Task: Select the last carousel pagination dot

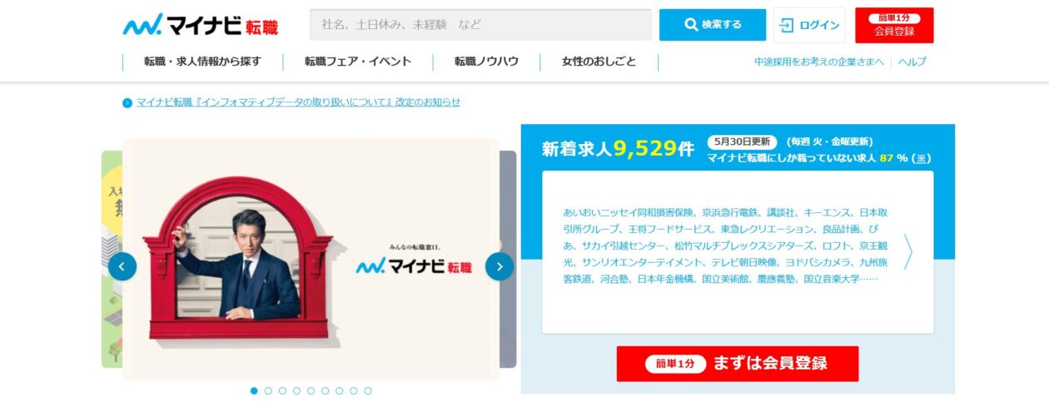Action: click(368, 390)
